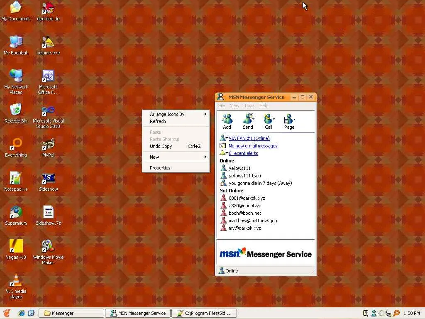Open the File menu in MSN Messenger
Image resolution: width=425 pixels, height=319 pixels.
click(x=222, y=106)
